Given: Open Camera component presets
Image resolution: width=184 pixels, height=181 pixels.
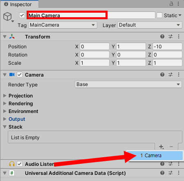Looking at the screenshot, I should coord(171,75).
